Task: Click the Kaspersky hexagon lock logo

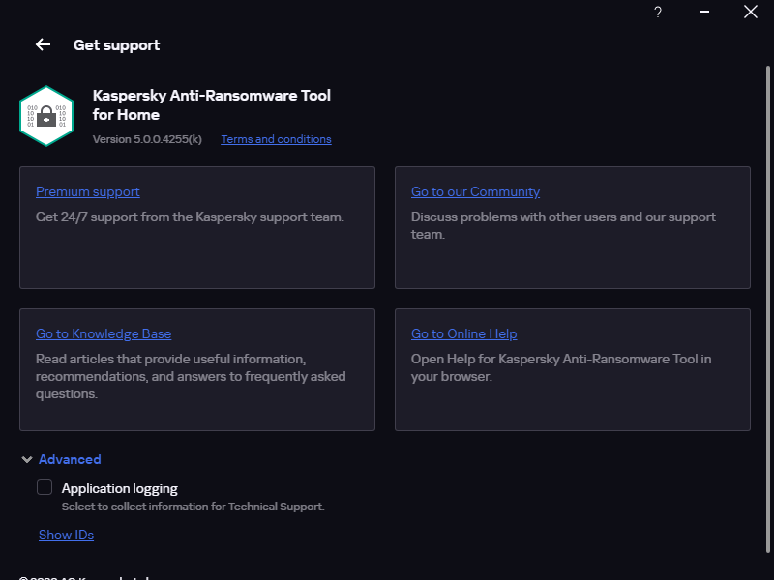Action: point(45,115)
